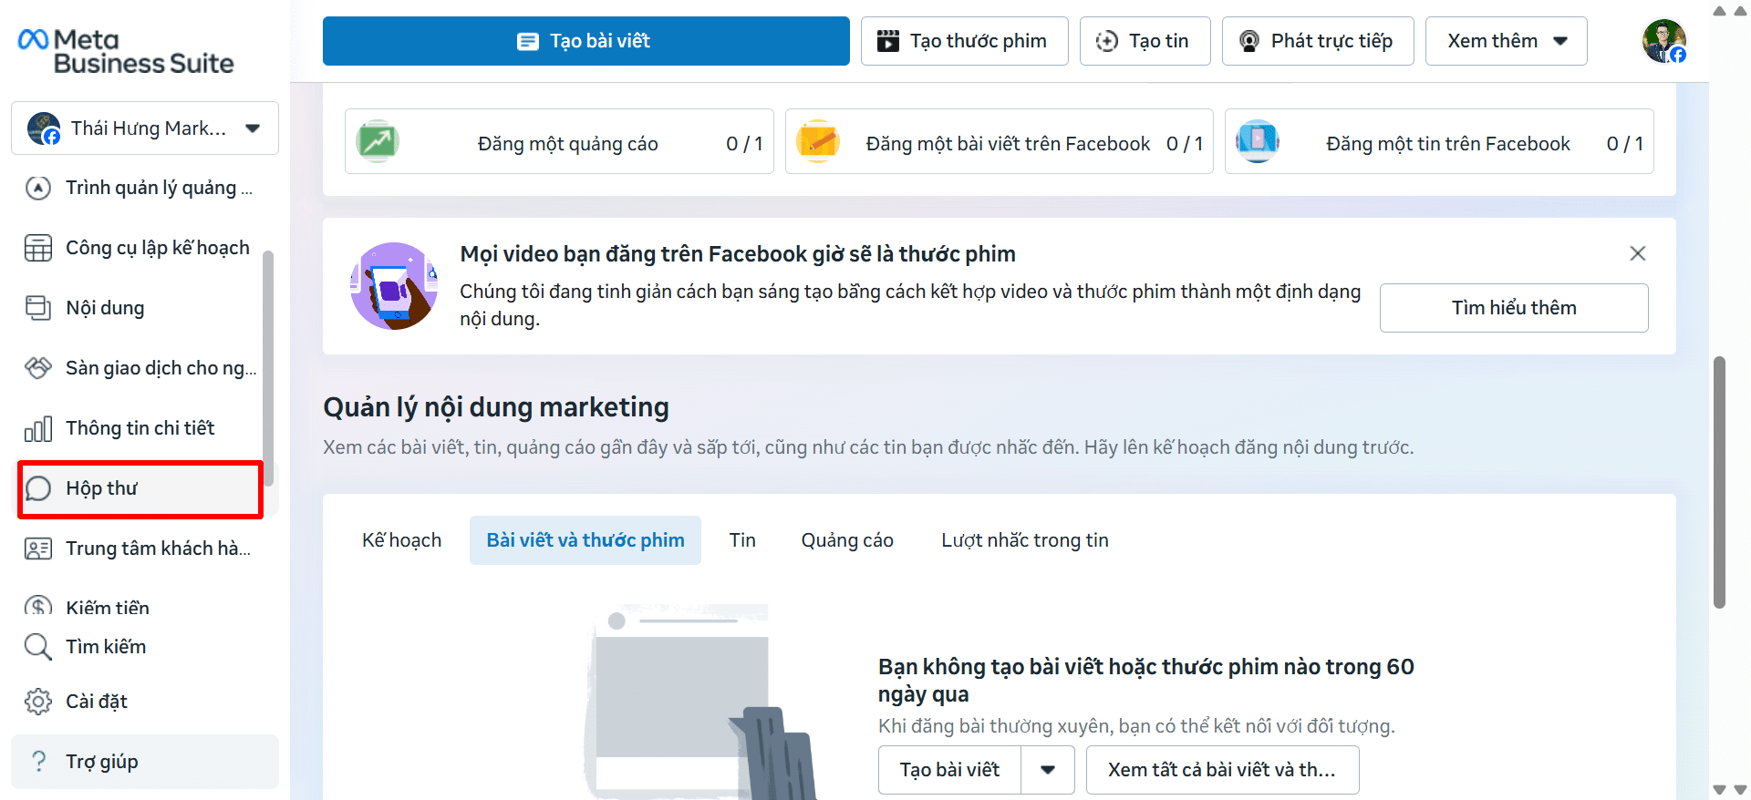Switch to the Kế hoạch tab

[401, 540]
